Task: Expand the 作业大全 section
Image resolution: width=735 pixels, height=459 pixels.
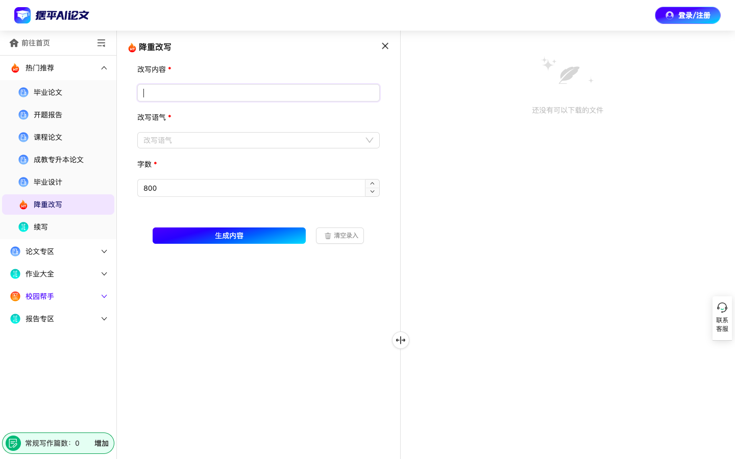Action: (104, 274)
